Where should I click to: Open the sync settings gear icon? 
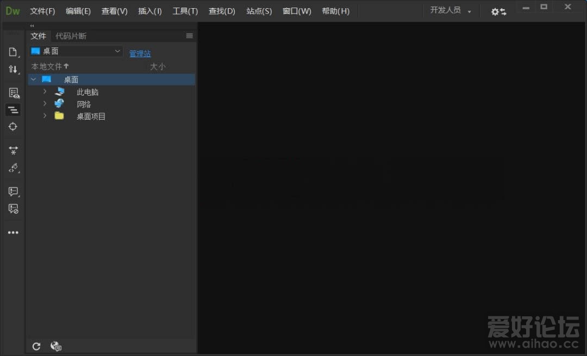(498, 11)
